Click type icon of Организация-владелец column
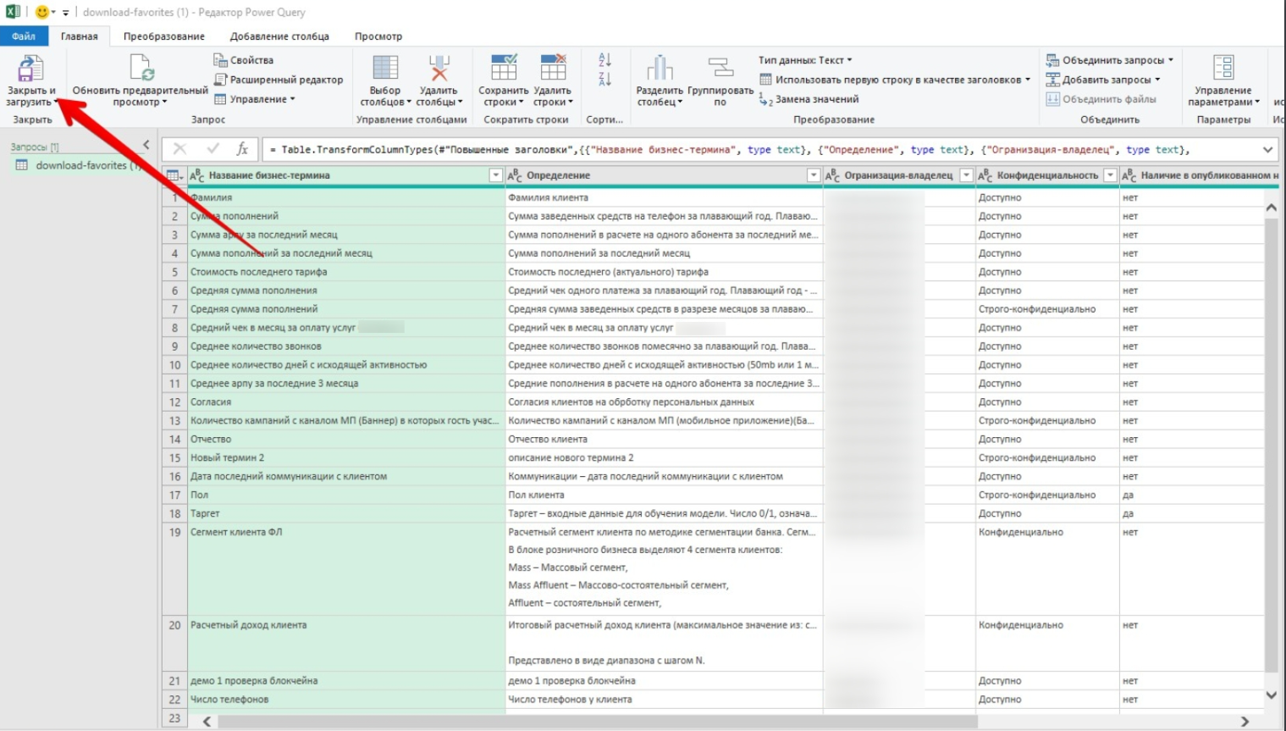Screen dimensions: 1286x731 tap(833, 175)
